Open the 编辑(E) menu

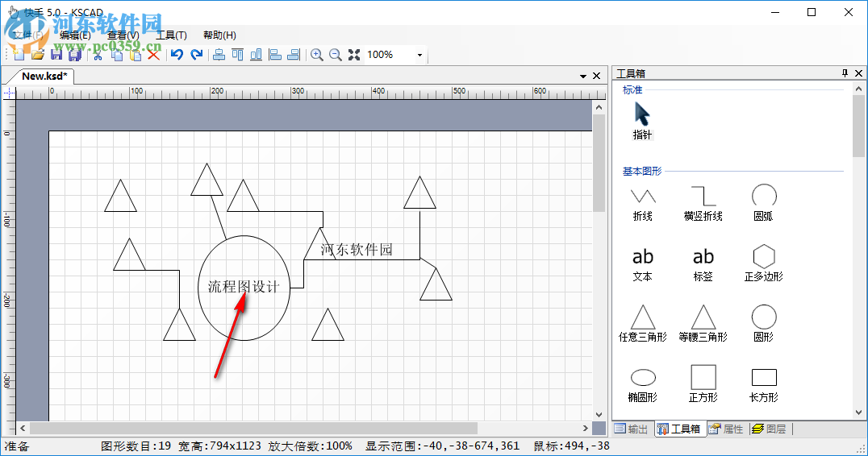pyautogui.click(x=75, y=35)
